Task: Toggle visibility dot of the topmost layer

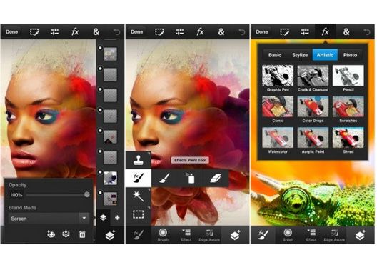Action: [x=100, y=48]
